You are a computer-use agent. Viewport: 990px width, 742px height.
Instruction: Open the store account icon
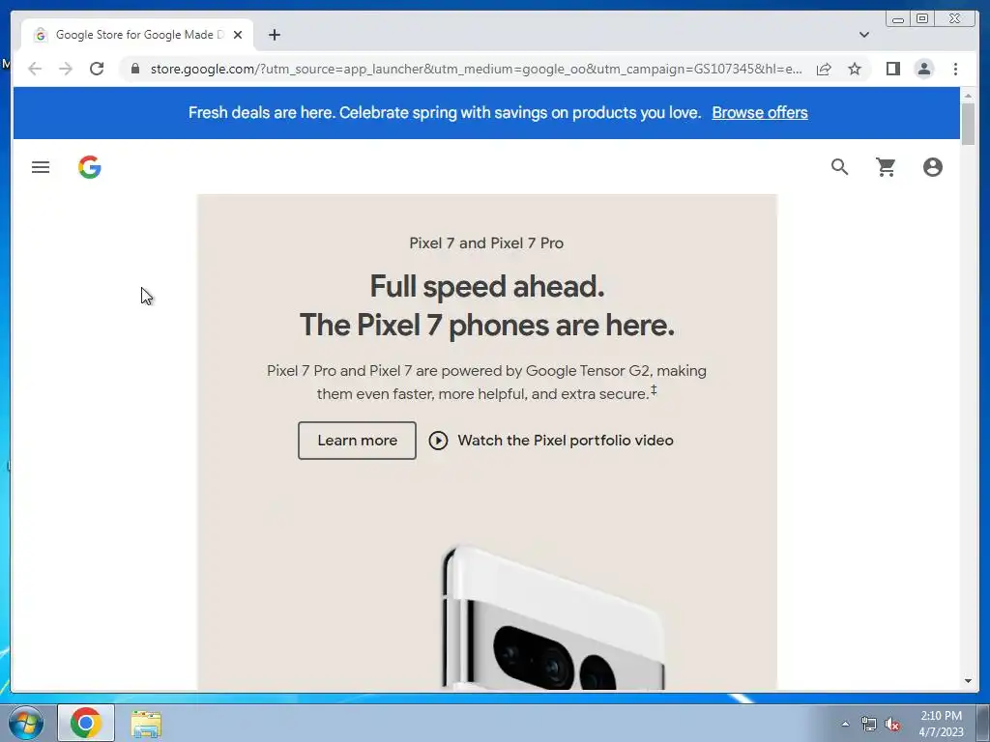(933, 167)
